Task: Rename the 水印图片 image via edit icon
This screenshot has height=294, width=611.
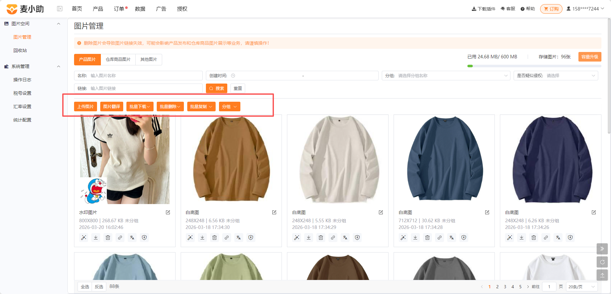Action: tap(168, 212)
